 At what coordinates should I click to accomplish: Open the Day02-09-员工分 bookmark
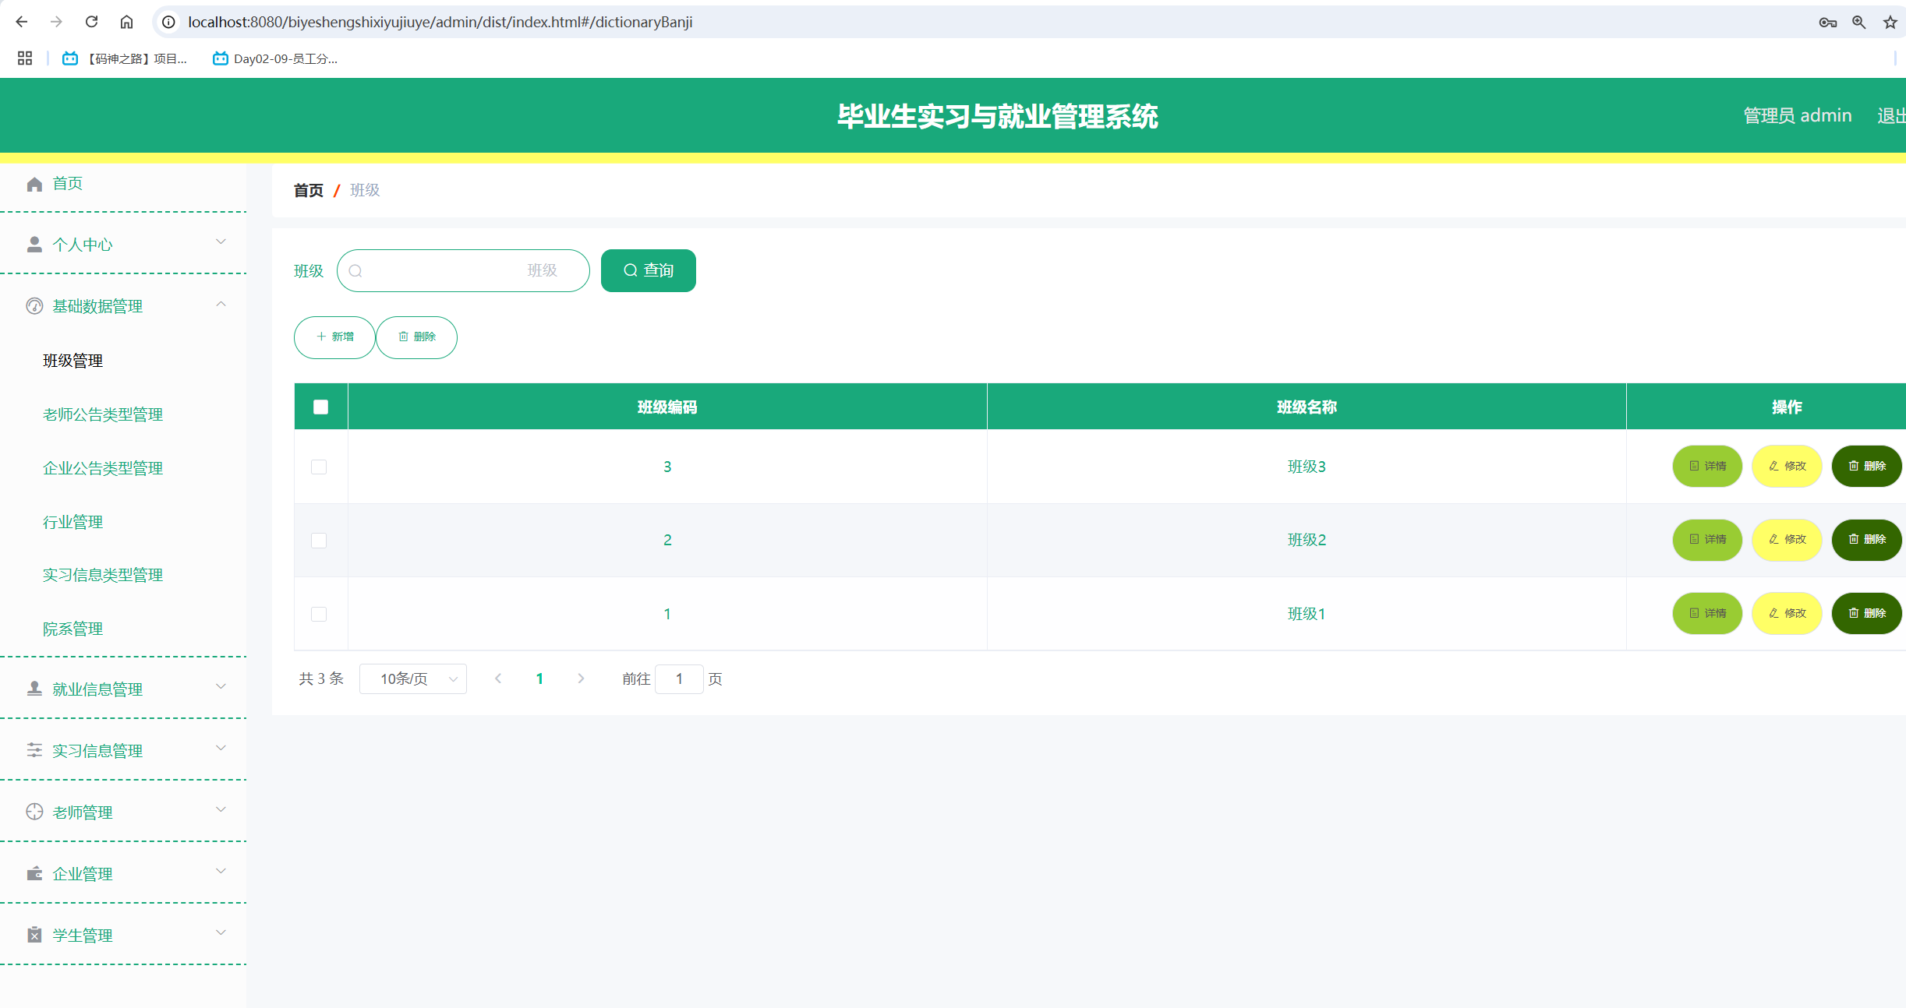point(275,58)
